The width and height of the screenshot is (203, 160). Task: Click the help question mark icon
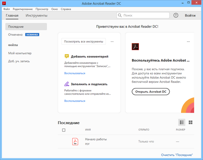pos(176,15)
